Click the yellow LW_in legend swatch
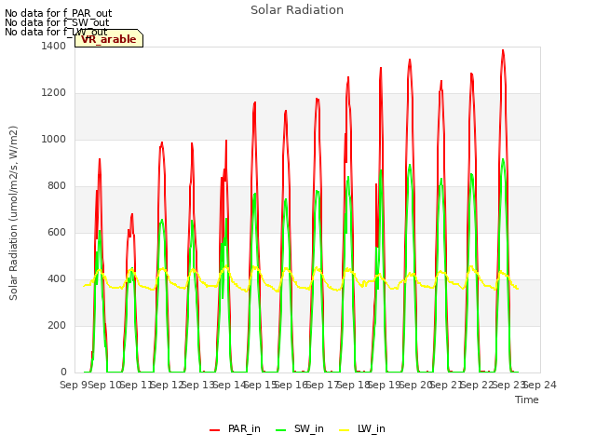The width and height of the screenshot is (596, 447). pyautogui.click(x=344, y=430)
